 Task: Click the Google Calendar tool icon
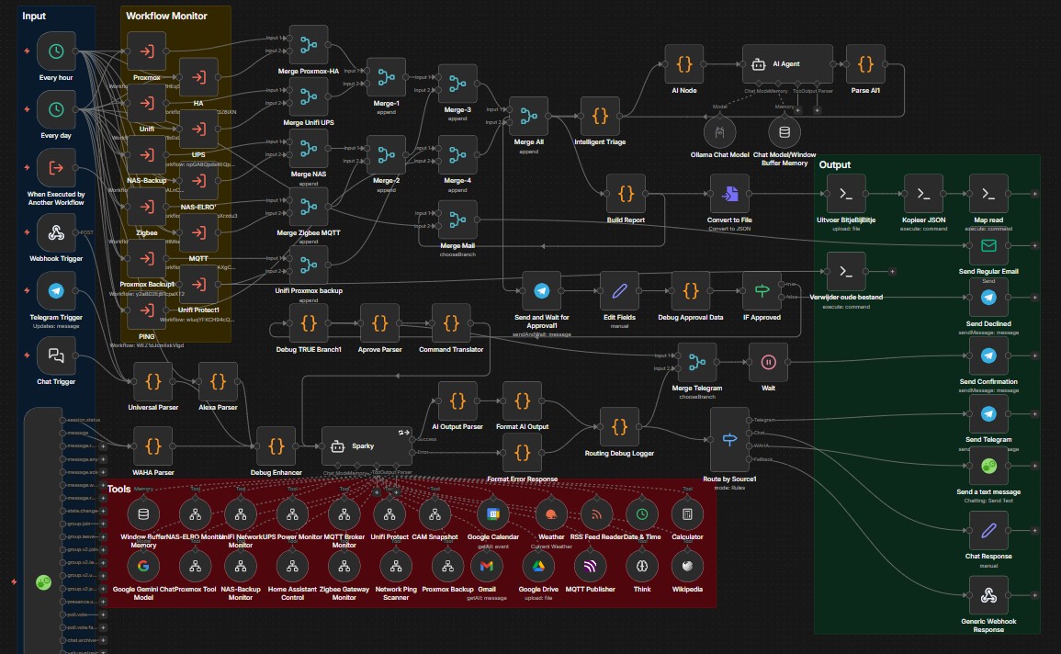[491, 515]
